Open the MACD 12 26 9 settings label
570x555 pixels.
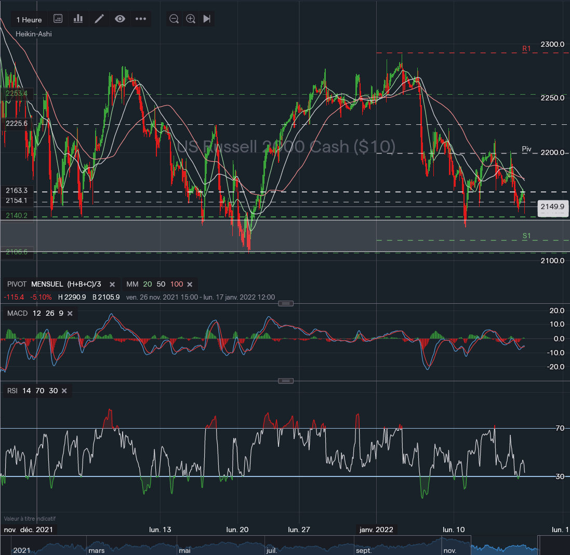(34, 313)
